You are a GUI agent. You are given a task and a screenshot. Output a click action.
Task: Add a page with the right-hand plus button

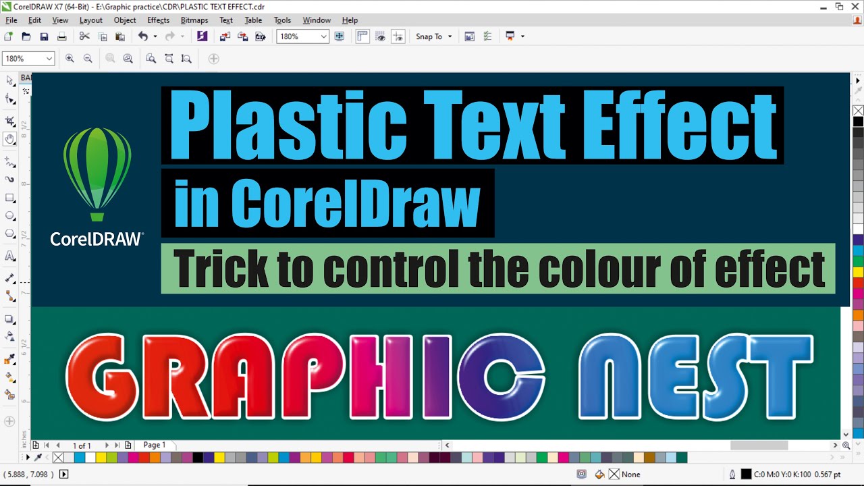tap(128, 446)
